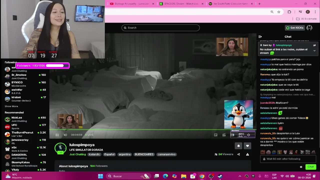Click the BUENOSAIRES tag
320x180 pixels.
[144, 154]
